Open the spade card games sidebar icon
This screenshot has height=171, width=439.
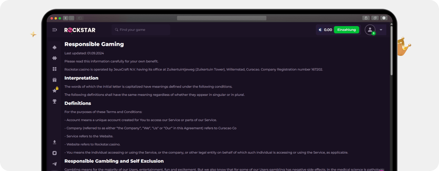(x=54, y=47)
